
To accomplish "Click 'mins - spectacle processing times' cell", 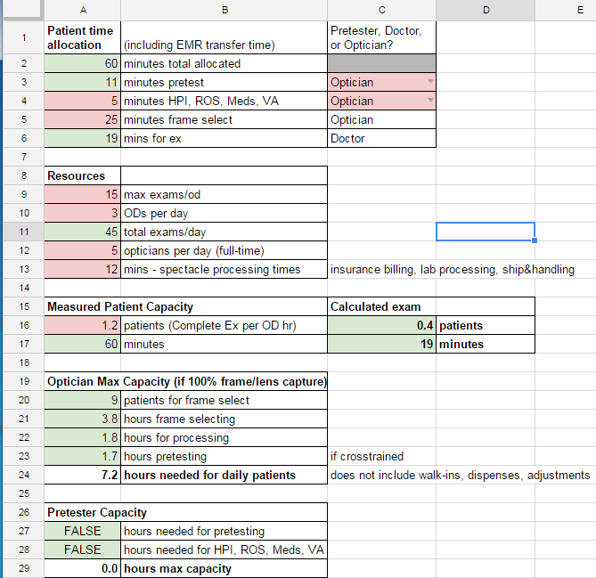I will pyautogui.click(x=225, y=269).
